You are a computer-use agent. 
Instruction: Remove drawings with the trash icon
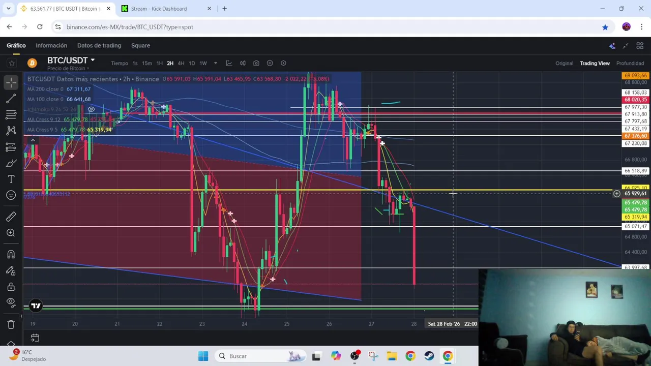[x=11, y=324]
